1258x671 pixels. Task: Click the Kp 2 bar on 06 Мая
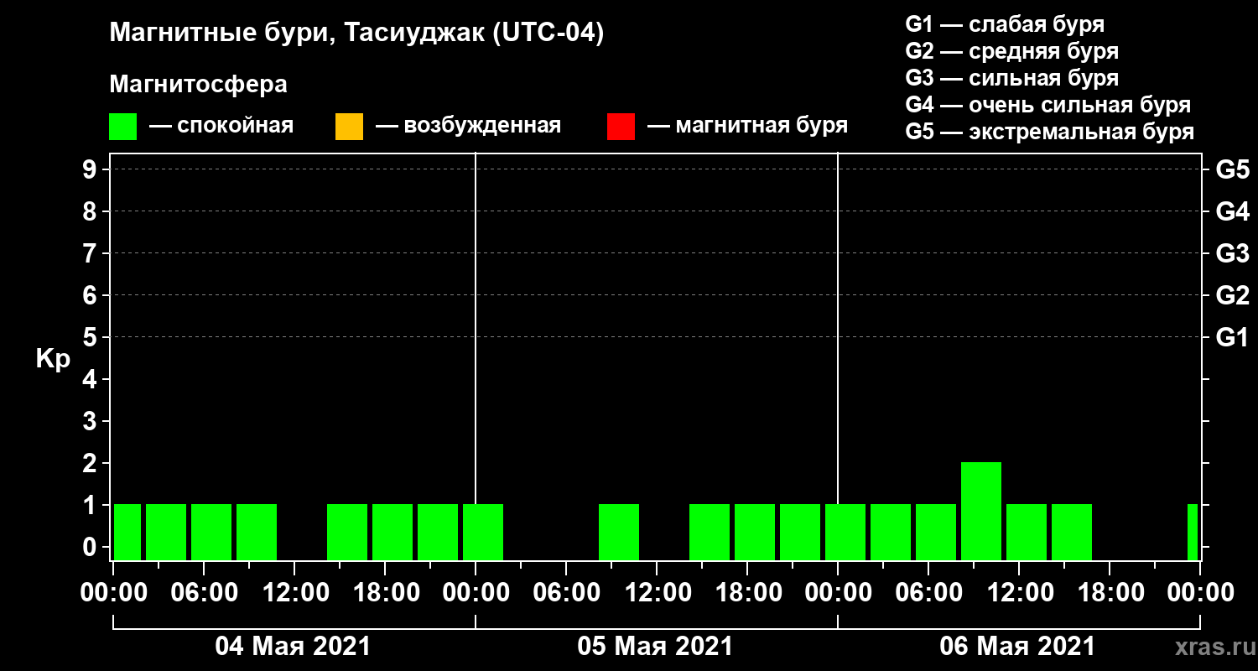tap(981, 511)
